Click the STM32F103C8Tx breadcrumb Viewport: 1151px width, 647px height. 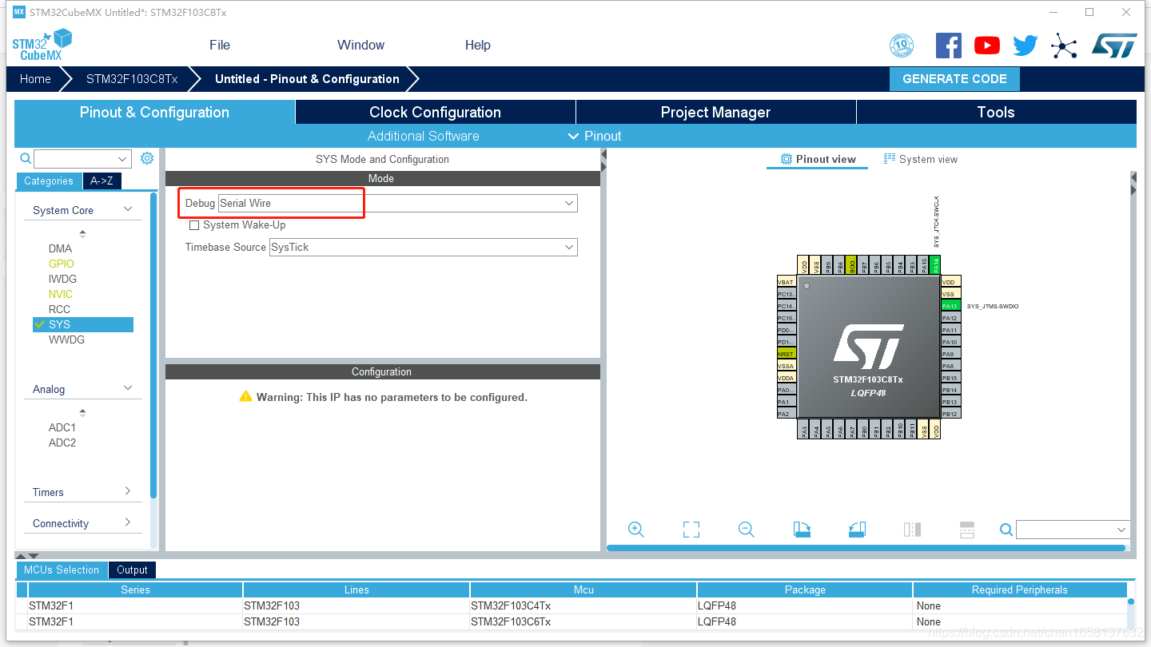click(132, 79)
